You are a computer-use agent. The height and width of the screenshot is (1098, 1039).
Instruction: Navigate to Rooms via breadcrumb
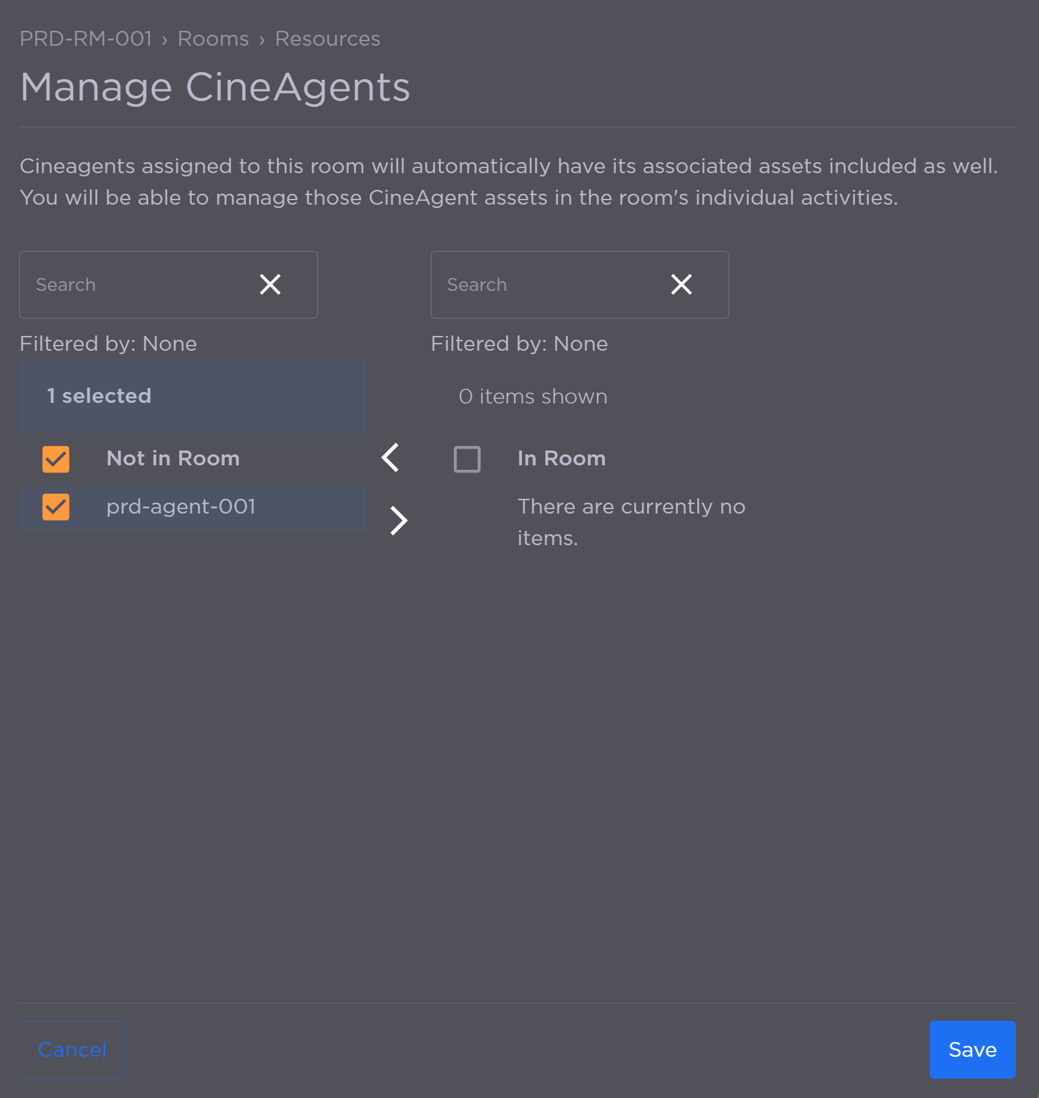[x=212, y=38]
